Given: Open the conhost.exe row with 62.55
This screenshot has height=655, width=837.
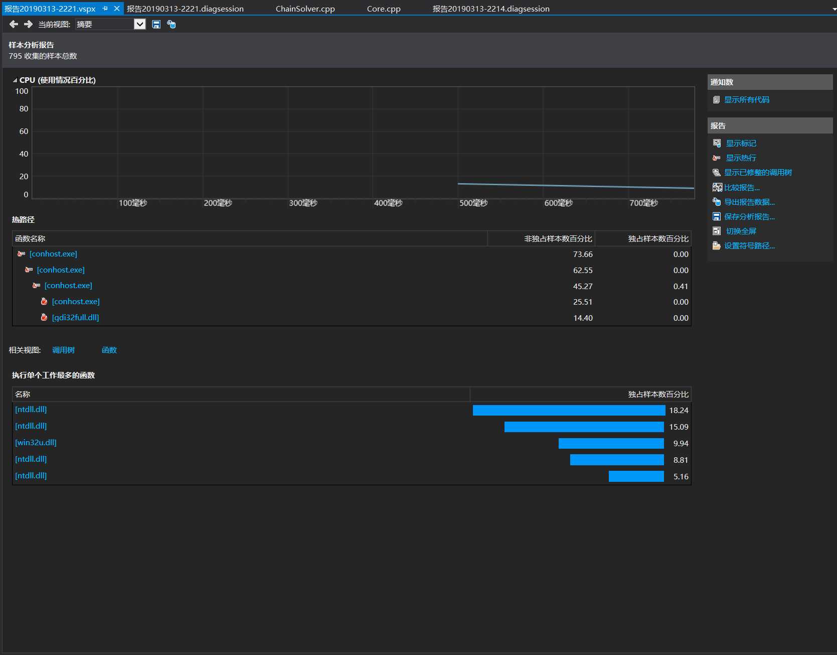Looking at the screenshot, I should click(61, 270).
